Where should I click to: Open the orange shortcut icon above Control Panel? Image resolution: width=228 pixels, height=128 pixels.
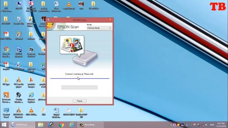click(6, 98)
